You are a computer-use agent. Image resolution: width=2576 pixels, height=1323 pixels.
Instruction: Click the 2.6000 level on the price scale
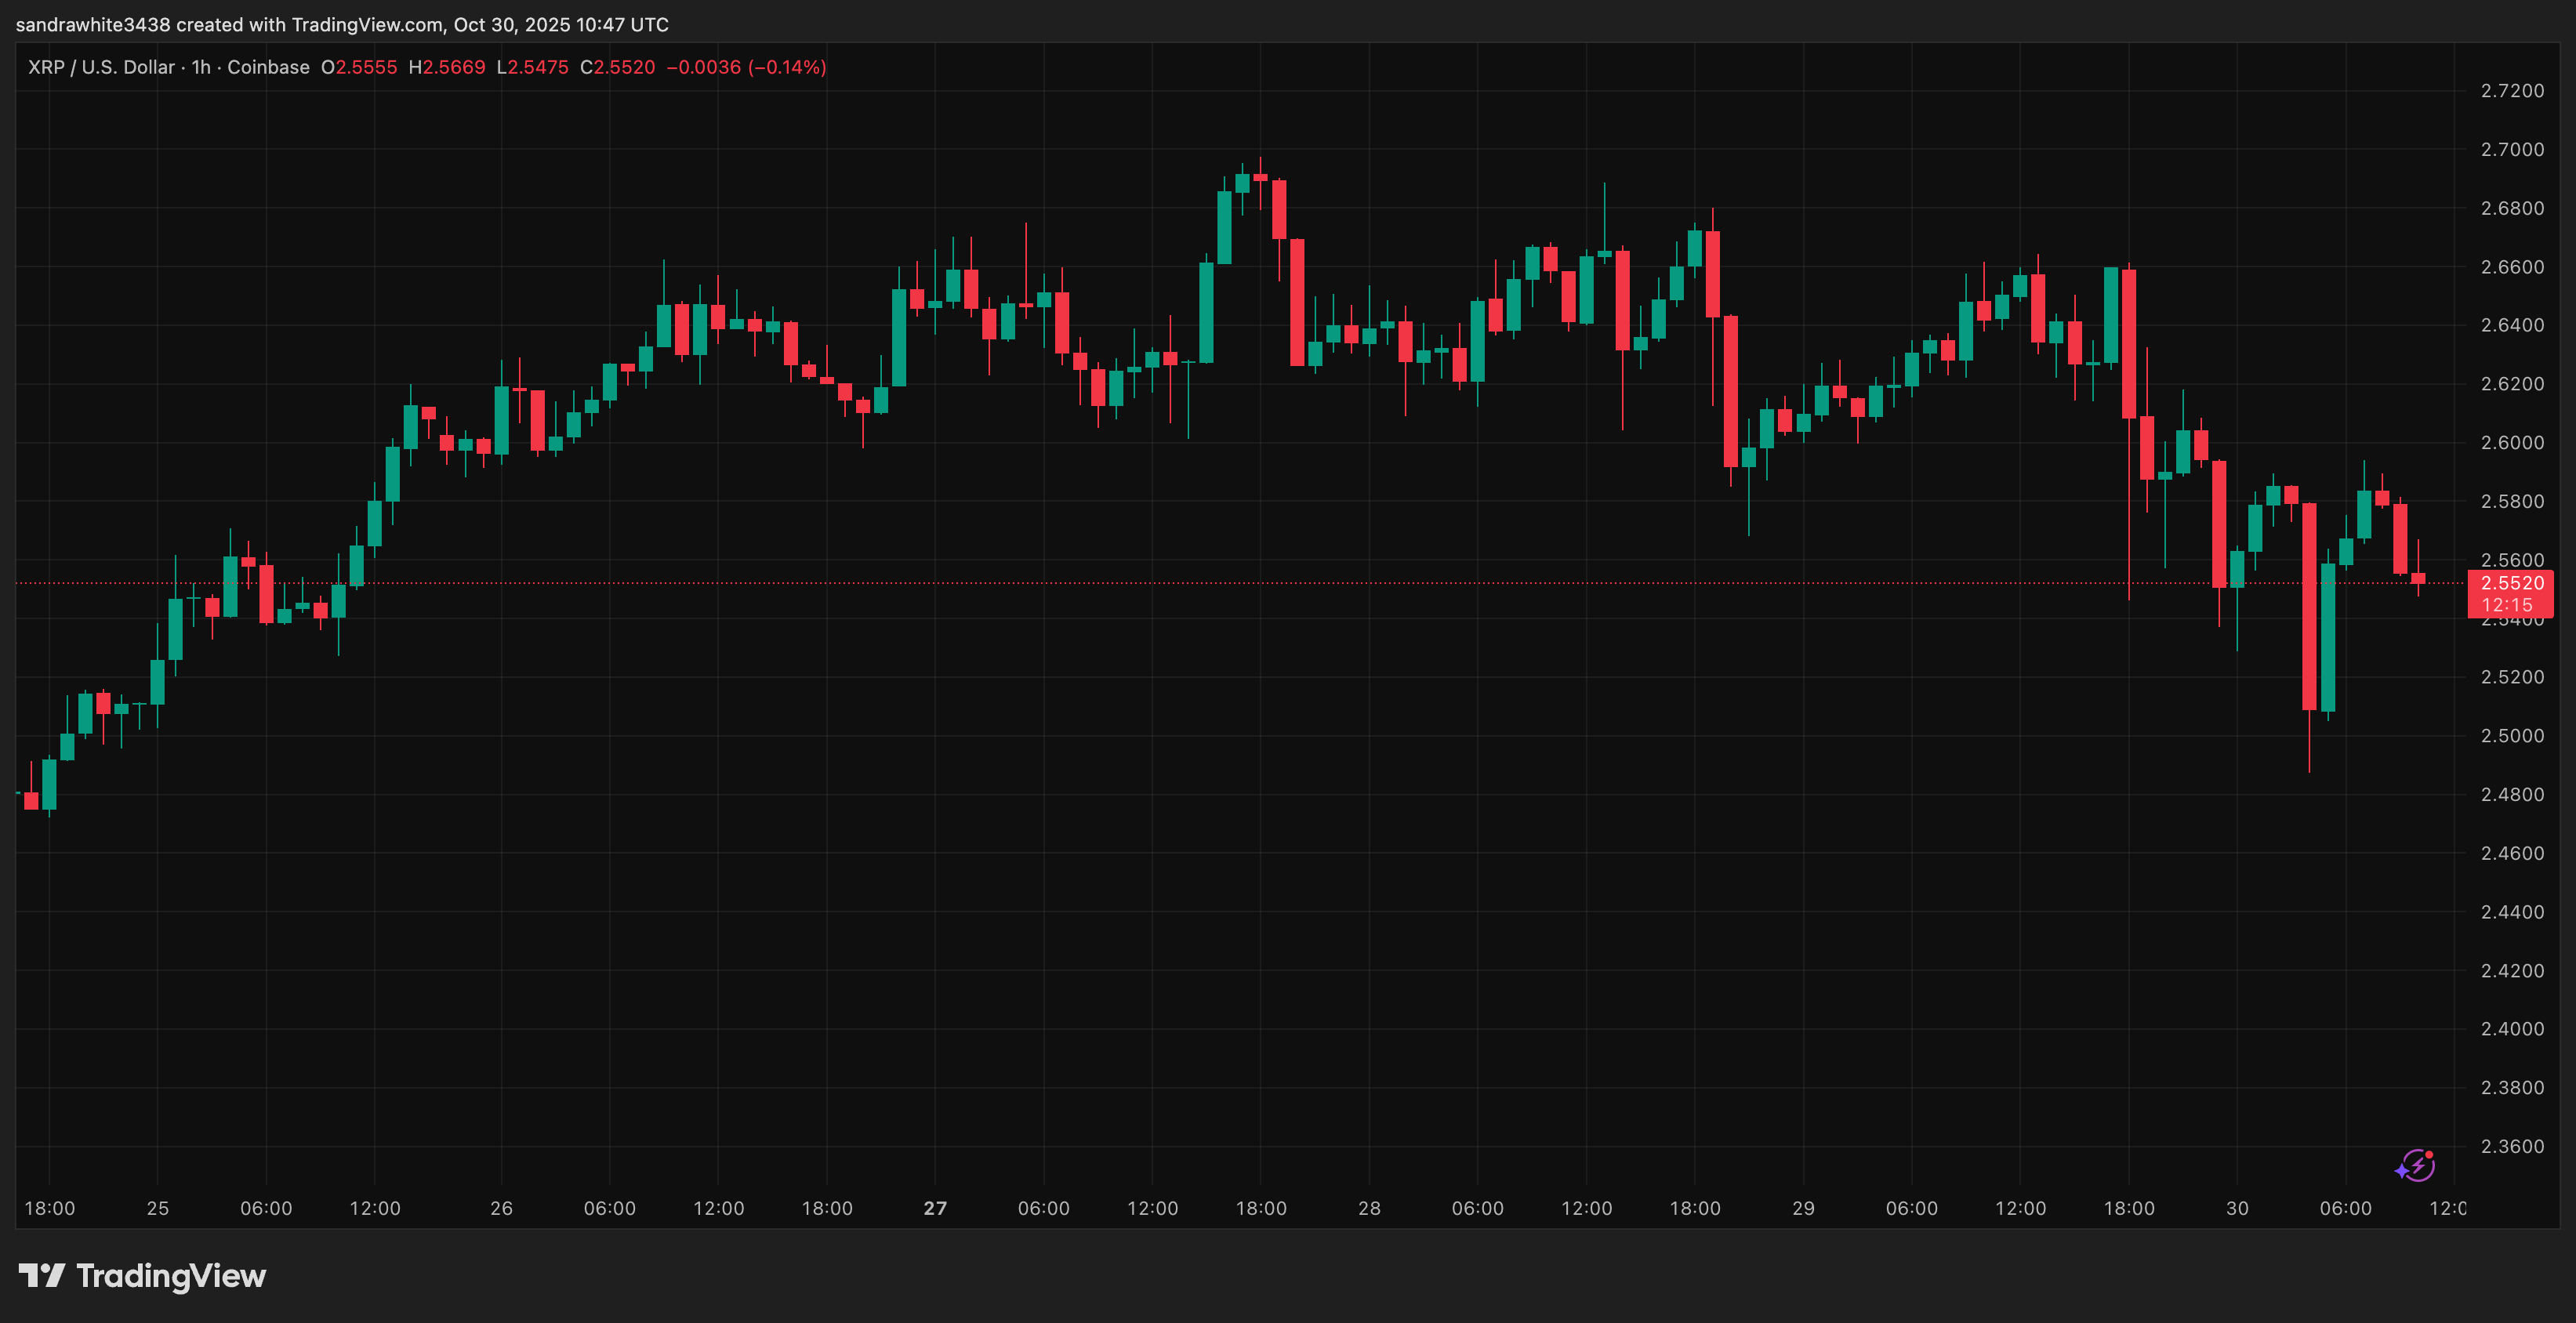2513,443
